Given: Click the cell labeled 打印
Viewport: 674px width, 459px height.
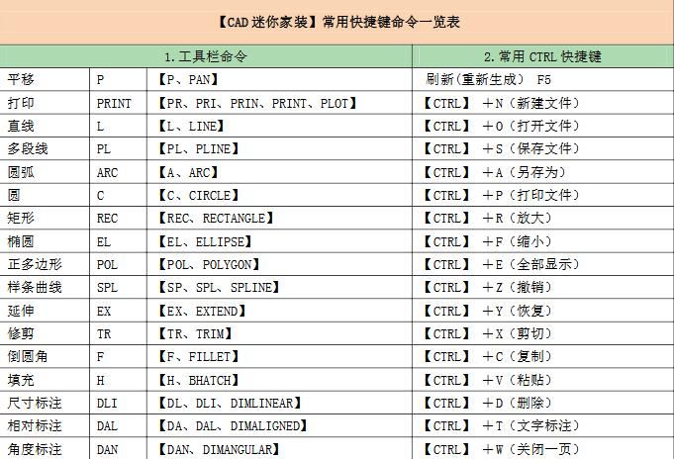Looking at the screenshot, I should (x=45, y=103).
